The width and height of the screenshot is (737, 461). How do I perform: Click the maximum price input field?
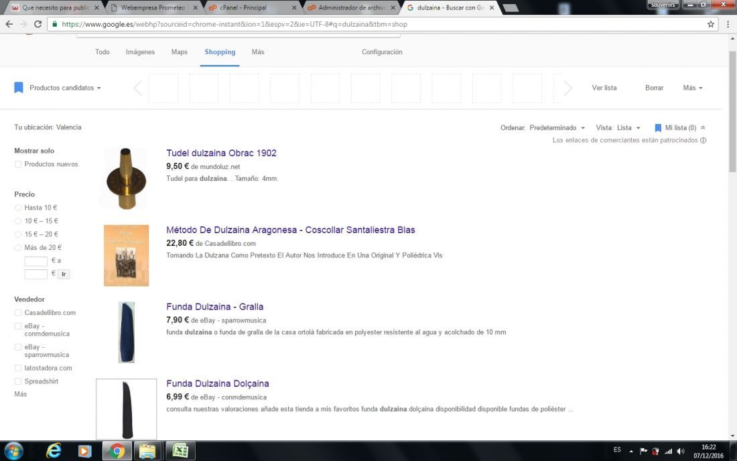36,274
